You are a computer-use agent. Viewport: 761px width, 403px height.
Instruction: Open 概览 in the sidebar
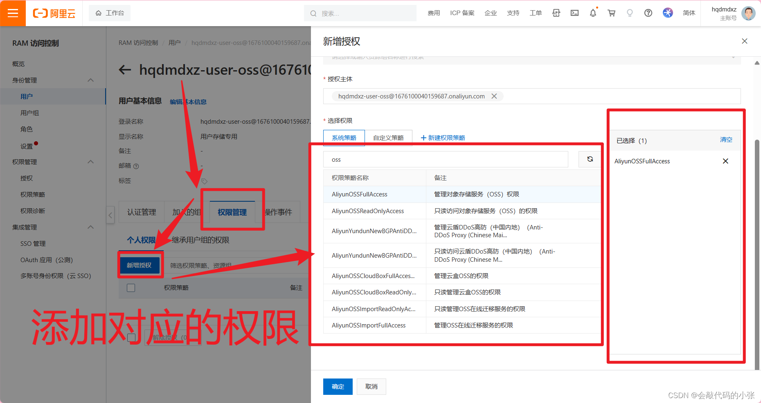[18, 64]
